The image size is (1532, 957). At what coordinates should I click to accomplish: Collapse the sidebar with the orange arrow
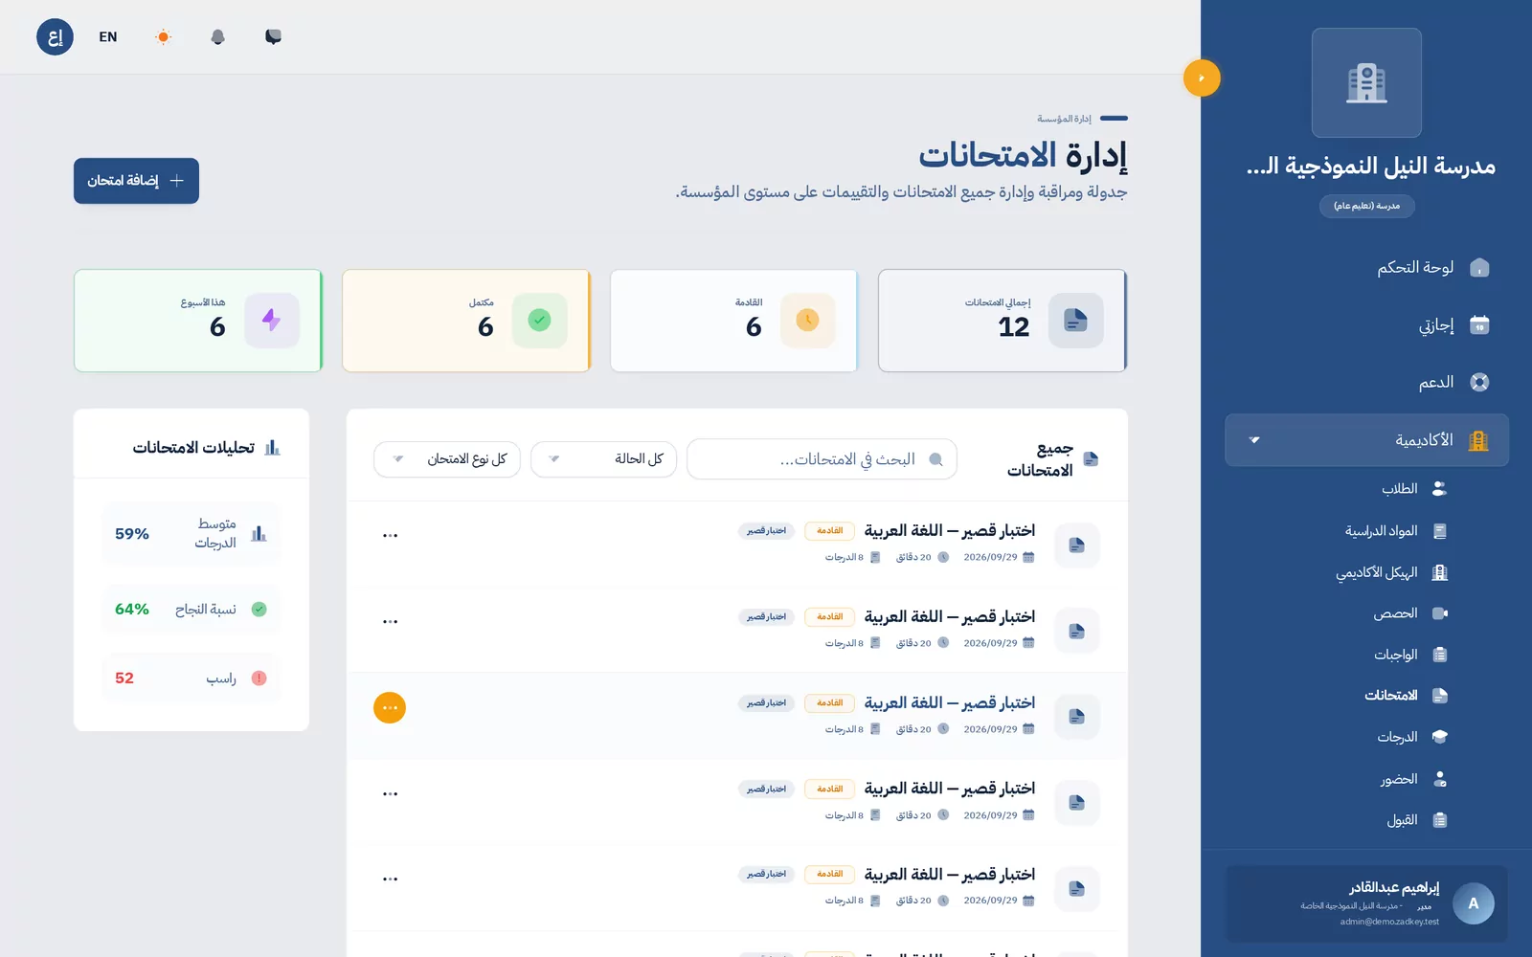[x=1202, y=78]
